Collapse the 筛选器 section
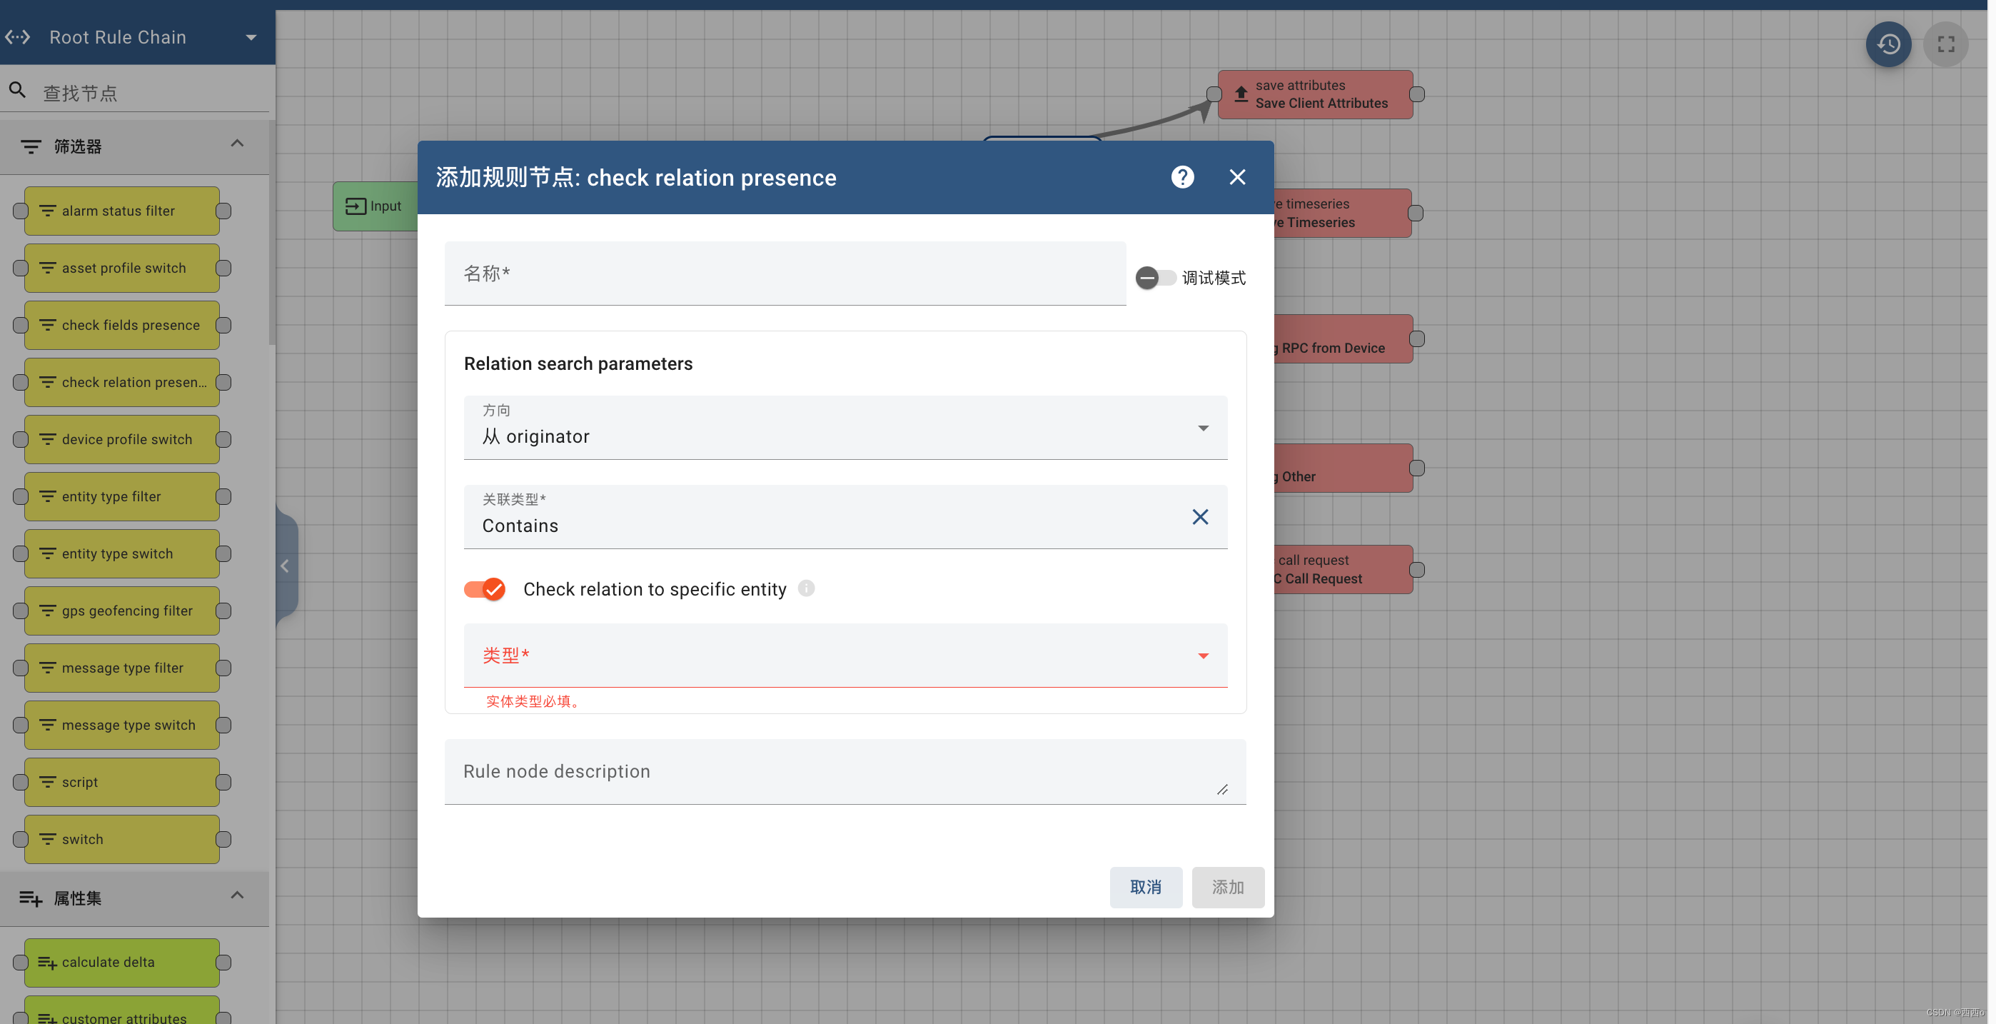 pyautogui.click(x=237, y=144)
